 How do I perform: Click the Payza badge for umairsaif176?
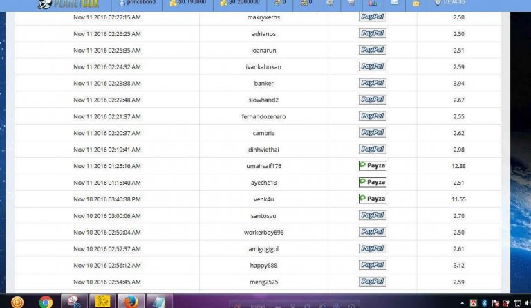[372, 166]
